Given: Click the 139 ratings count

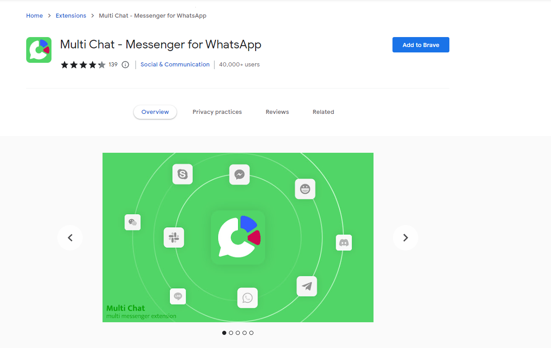Looking at the screenshot, I should pyautogui.click(x=113, y=65).
